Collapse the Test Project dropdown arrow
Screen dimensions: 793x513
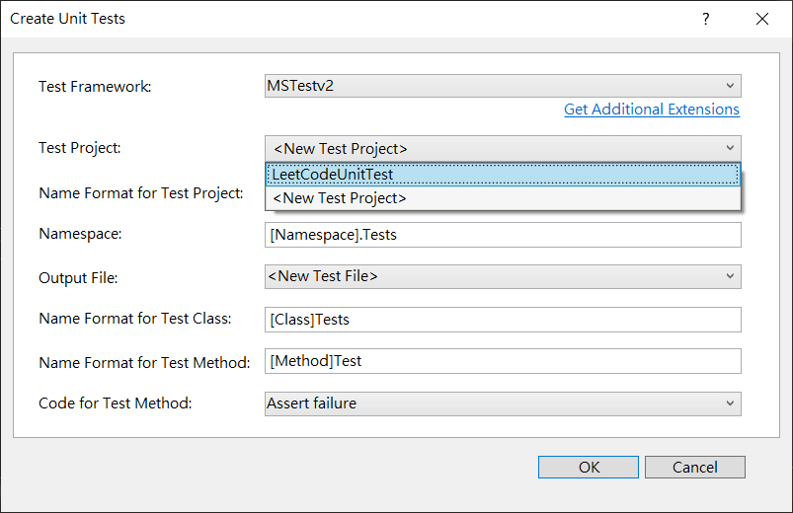click(730, 148)
